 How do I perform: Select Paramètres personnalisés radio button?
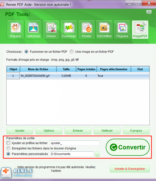(x=8, y=154)
